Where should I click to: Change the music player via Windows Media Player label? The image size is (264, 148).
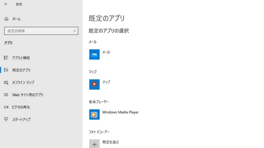120,112
